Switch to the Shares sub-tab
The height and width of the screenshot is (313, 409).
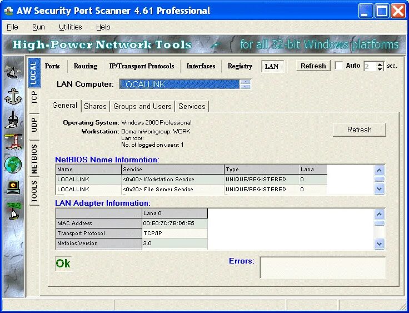pos(95,107)
